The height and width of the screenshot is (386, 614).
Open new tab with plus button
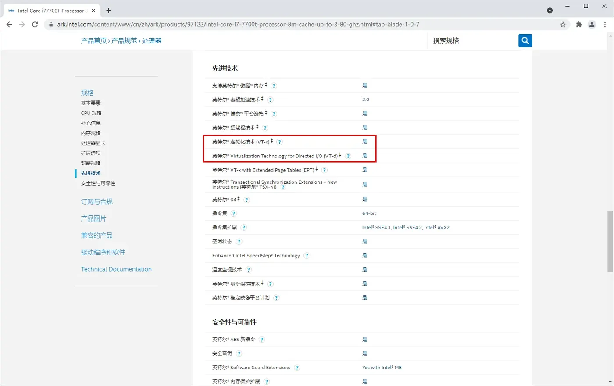pyautogui.click(x=109, y=11)
